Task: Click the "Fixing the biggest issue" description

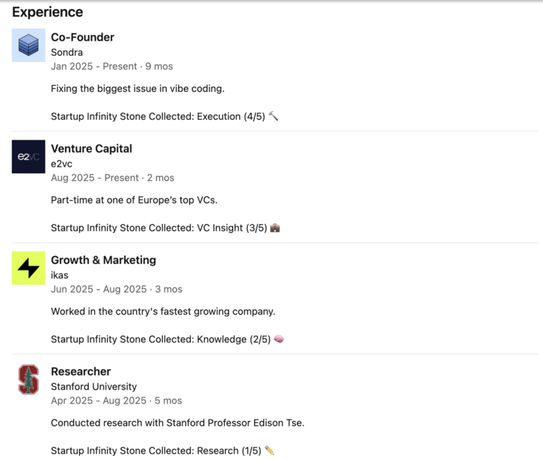Action: pos(137,88)
